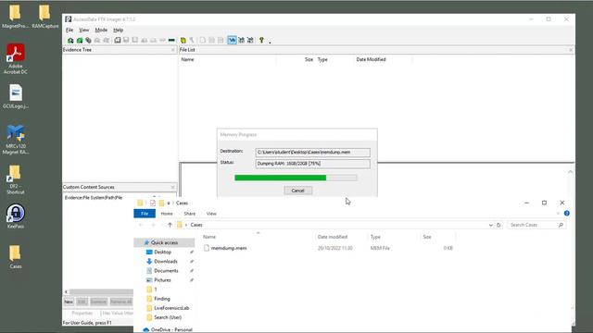Image resolution: width=593 pixels, height=333 pixels.
Task: Sort Explorer files by Type column
Action: (x=375, y=237)
